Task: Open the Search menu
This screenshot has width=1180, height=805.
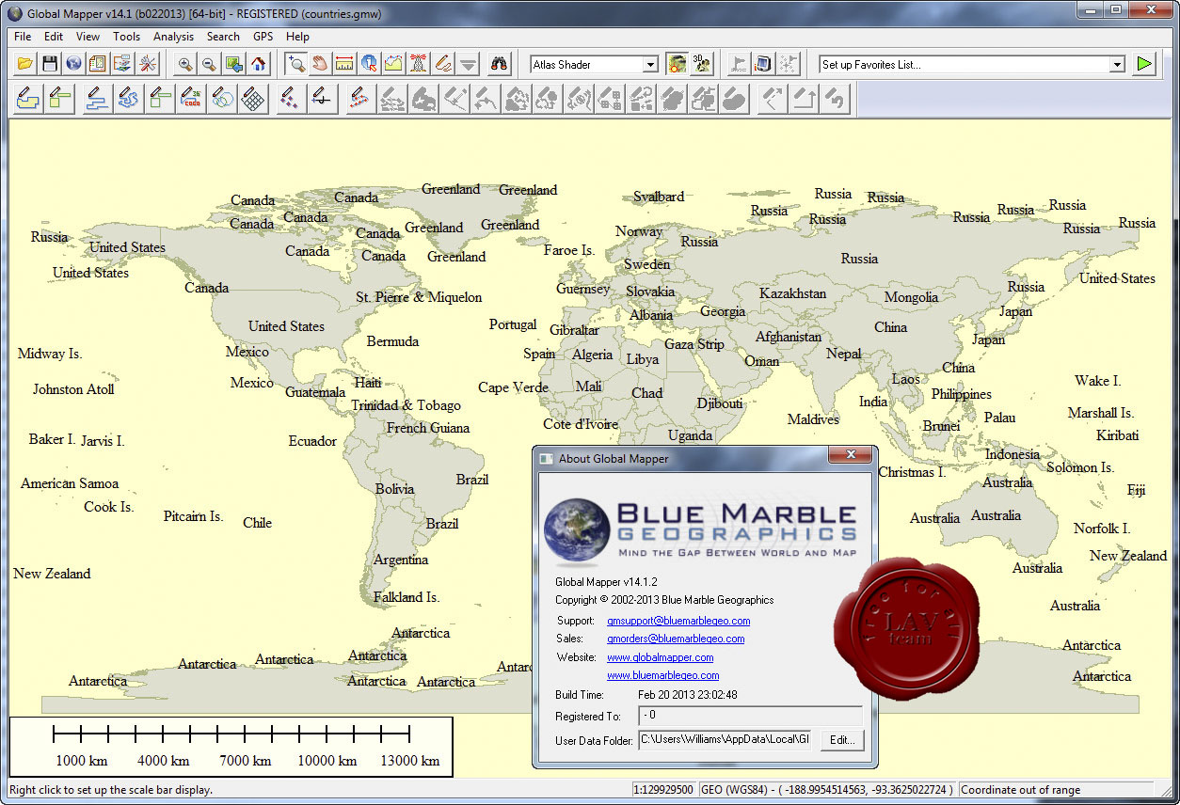Action: [223, 37]
